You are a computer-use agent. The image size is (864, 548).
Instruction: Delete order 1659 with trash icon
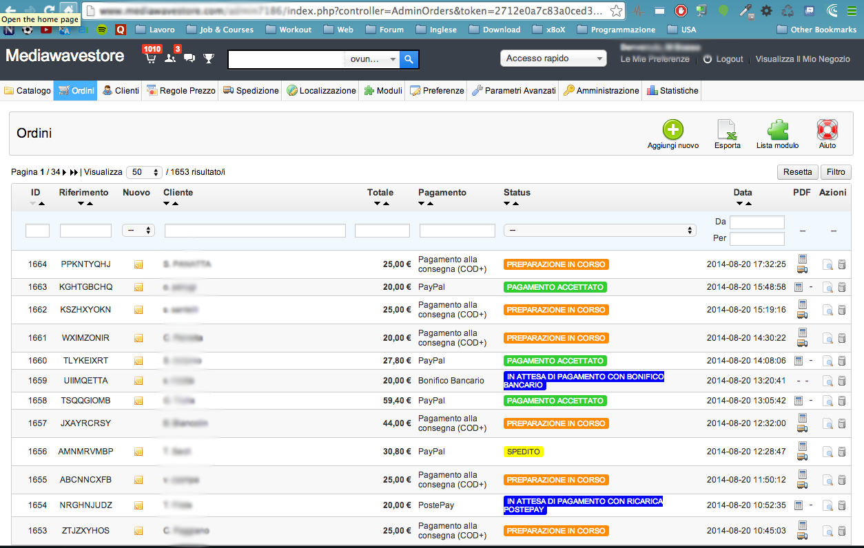coord(842,381)
